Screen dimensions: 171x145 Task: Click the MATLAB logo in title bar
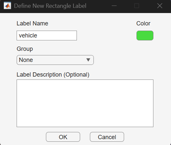click(7, 6)
